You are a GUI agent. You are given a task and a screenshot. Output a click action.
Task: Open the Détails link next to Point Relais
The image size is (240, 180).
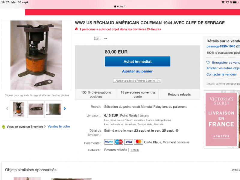coord(144,116)
